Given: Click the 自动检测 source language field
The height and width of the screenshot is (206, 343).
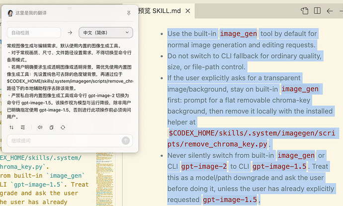Looking at the screenshot, I should (34, 33).
